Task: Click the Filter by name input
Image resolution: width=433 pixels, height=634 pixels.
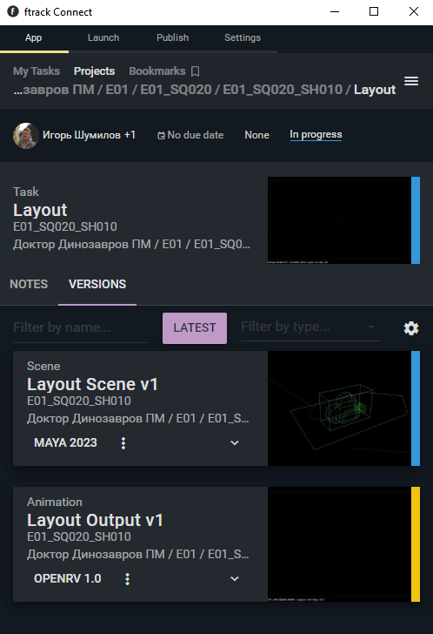Action: [81, 327]
